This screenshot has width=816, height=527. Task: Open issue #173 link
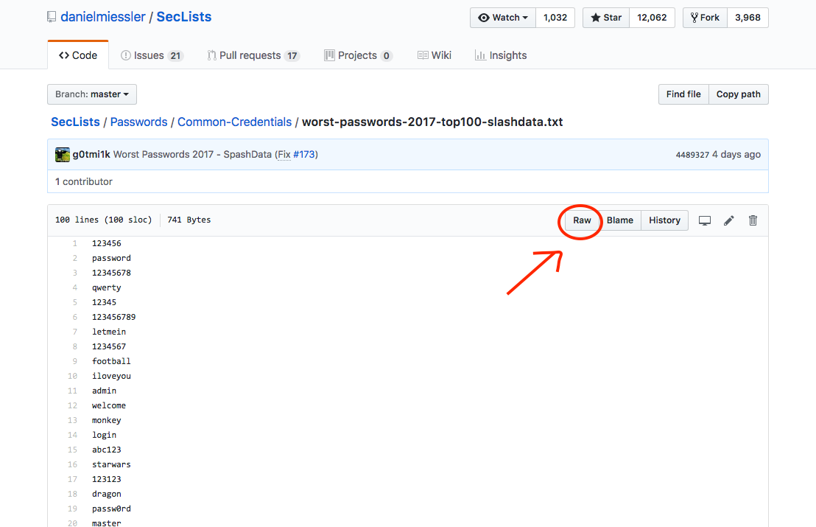click(x=304, y=154)
